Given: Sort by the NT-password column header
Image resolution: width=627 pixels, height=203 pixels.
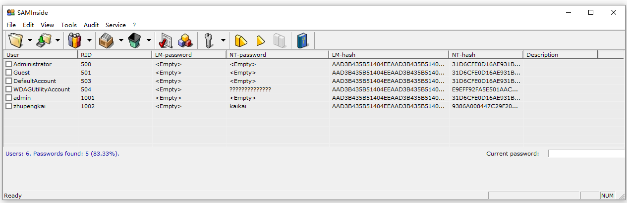Looking at the screenshot, I should (x=277, y=55).
